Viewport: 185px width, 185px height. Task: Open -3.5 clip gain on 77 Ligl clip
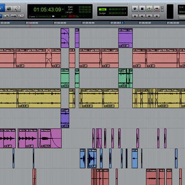pos(123,86)
